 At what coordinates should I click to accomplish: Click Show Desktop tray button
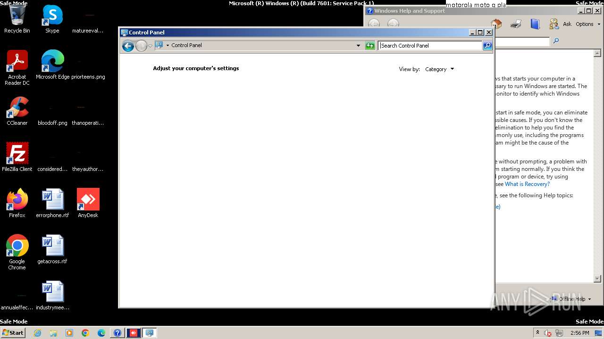pyautogui.click(x=598, y=333)
